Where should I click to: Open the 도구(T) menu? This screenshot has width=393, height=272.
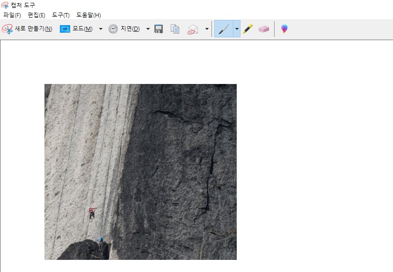coord(61,15)
